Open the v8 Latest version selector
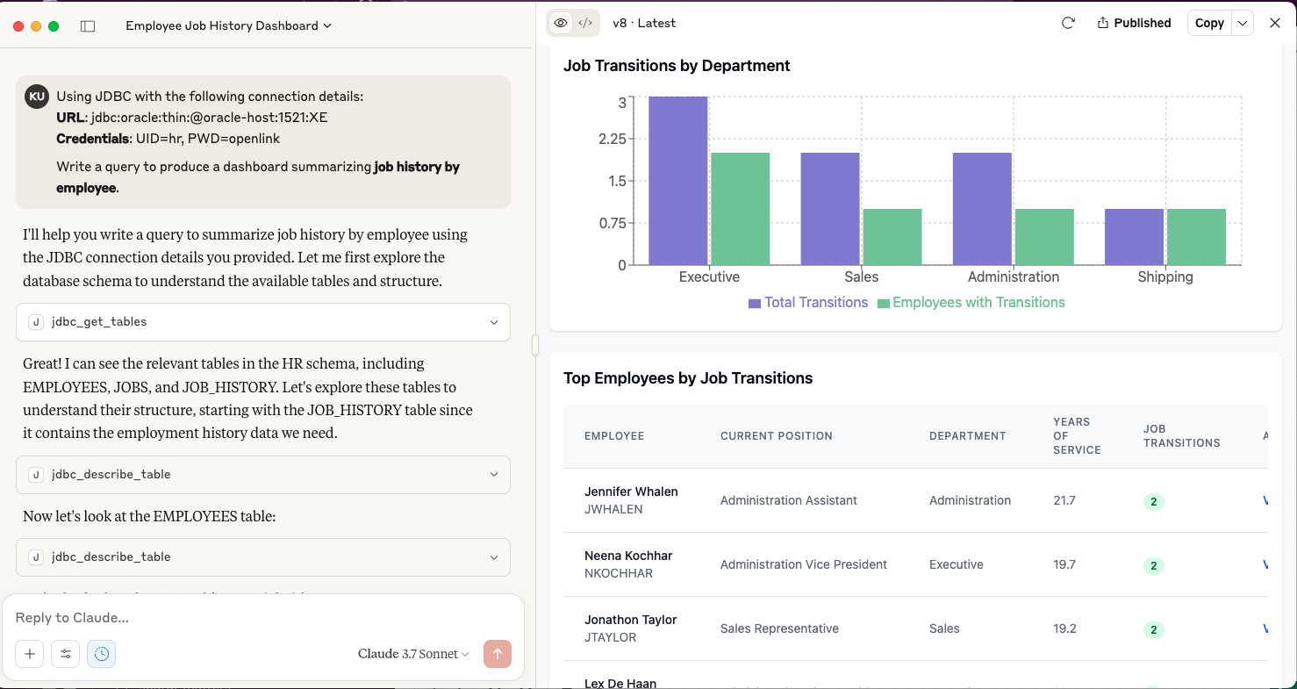This screenshot has height=689, width=1297. (x=644, y=23)
